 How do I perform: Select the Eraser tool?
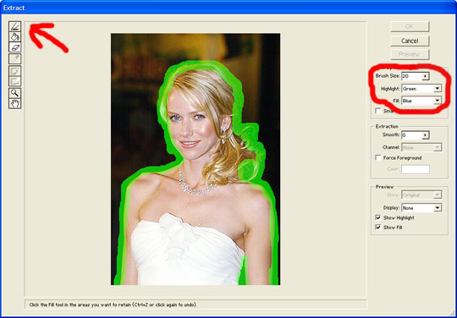(15, 47)
